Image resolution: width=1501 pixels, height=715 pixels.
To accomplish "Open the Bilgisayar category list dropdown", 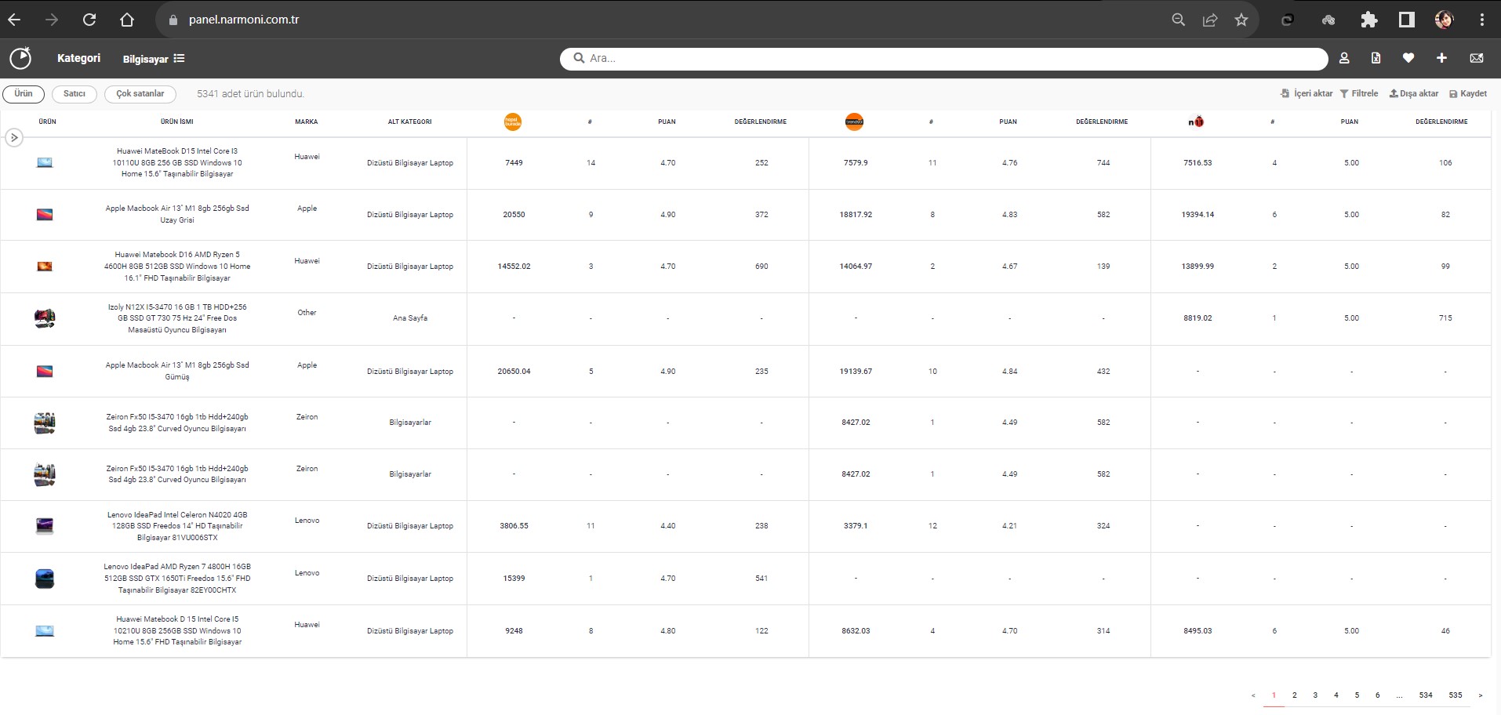I will pos(154,59).
